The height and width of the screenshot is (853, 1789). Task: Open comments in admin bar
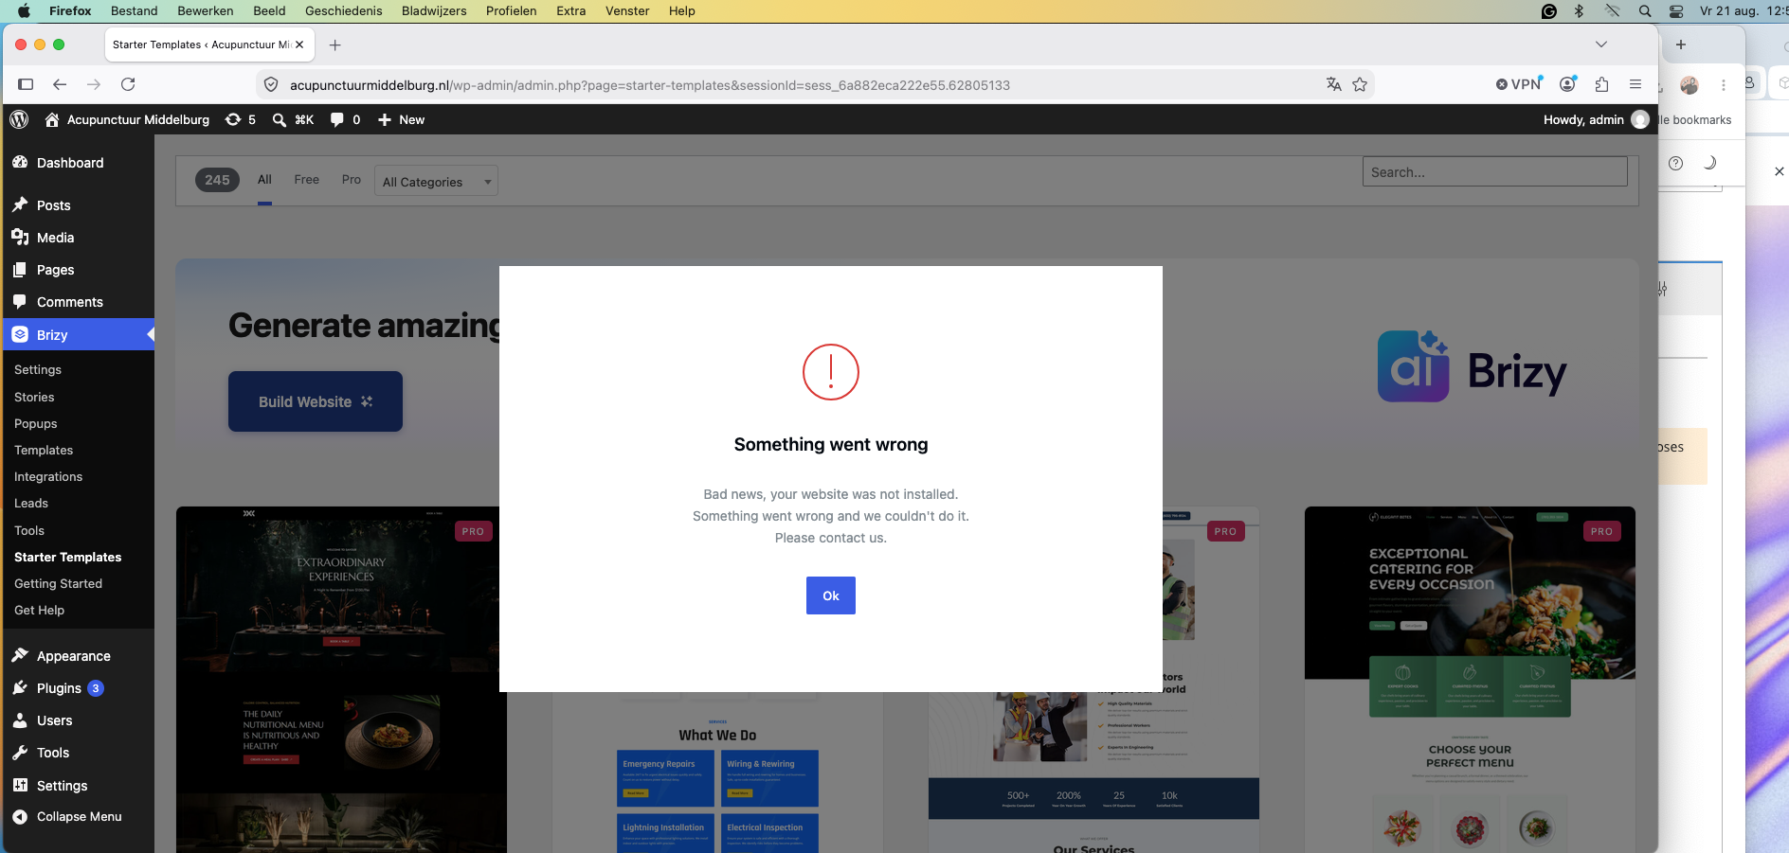point(345,119)
